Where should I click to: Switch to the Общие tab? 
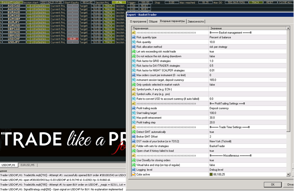(153, 22)
